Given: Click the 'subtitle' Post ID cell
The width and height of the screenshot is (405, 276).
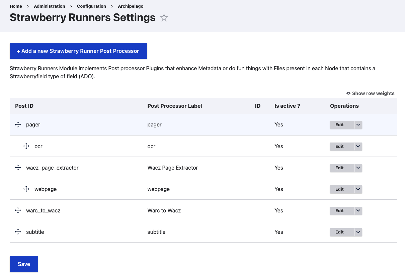Looking at the screenshot, I should pyautogui.click(x=35, y=232).
